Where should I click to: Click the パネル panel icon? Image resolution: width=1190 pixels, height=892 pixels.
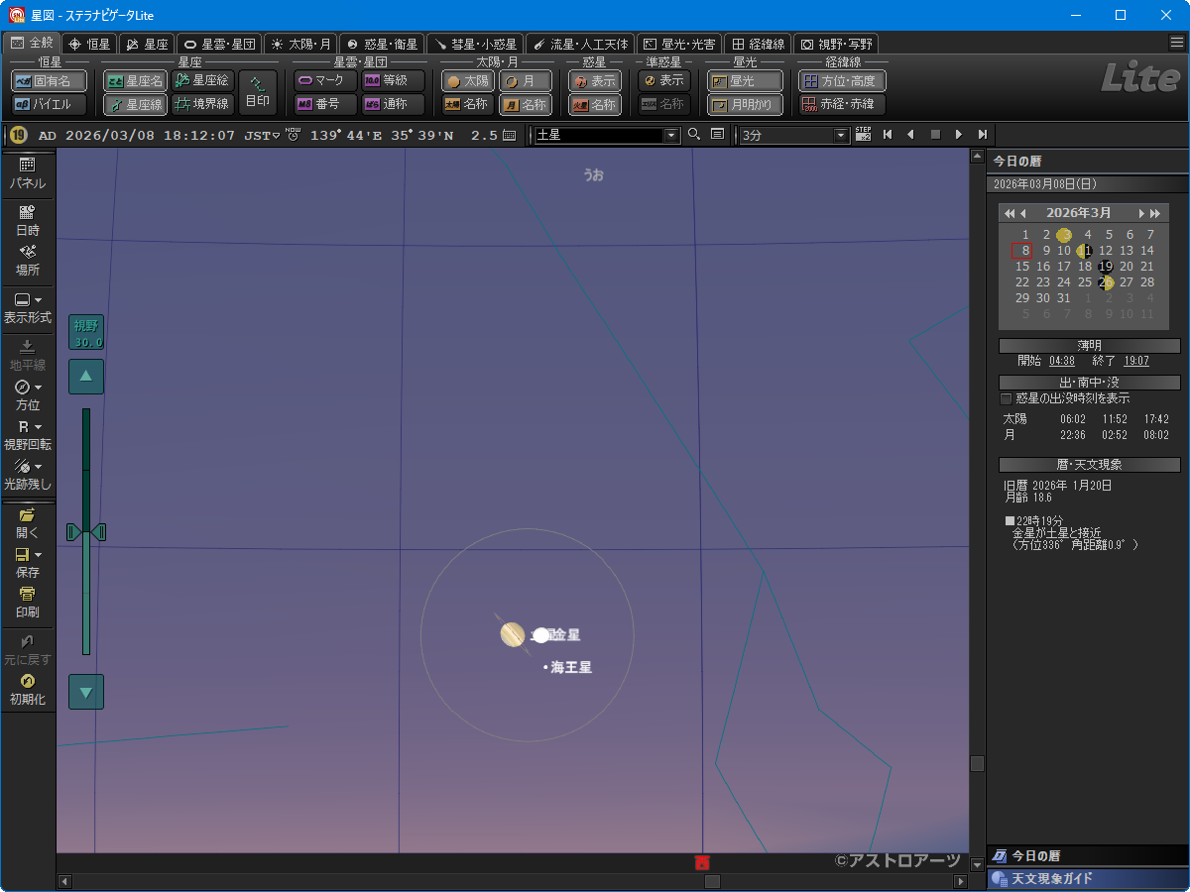[x=27, y=172]
